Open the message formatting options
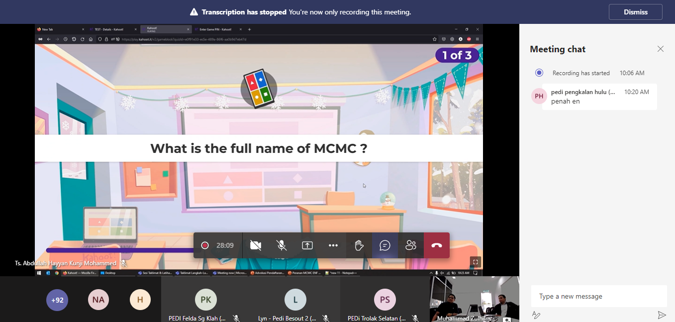The width and height of the screenshot is (675, 322). [536, 315]
